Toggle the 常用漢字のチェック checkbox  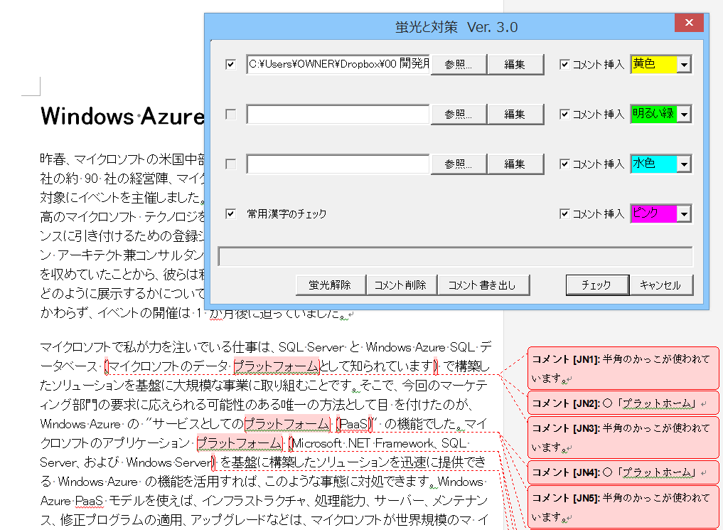(x=230, y=213)
